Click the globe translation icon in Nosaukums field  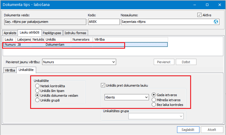[x=216, y=22]
